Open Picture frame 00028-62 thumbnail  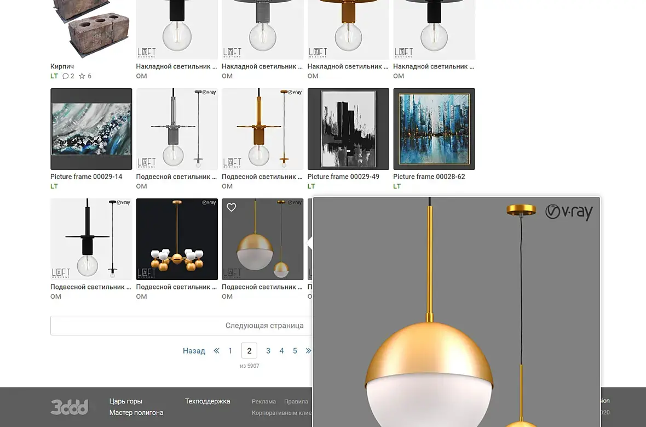(434, 129)
